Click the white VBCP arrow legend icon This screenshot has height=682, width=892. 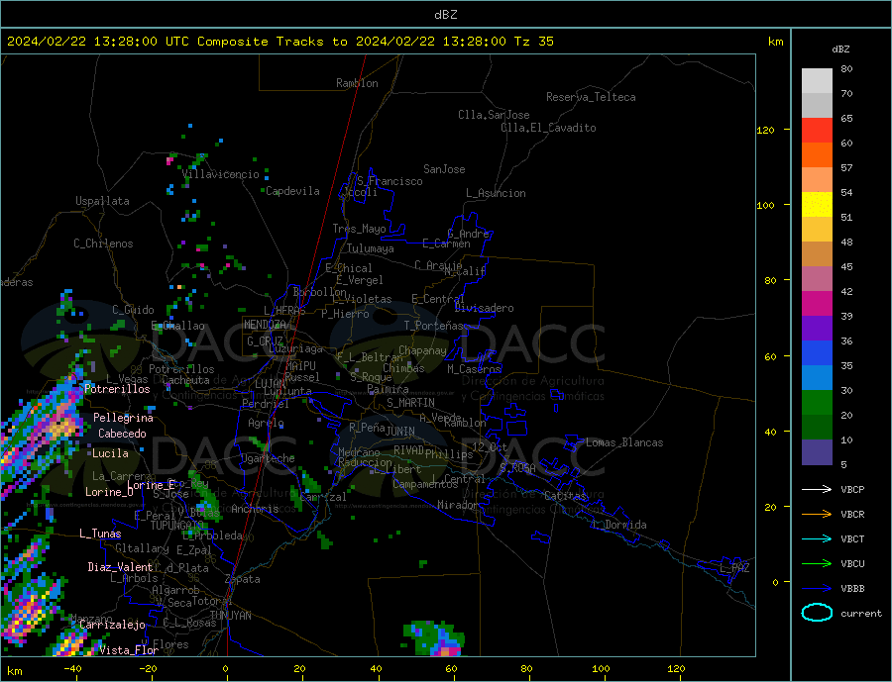[x=817, y=489]
